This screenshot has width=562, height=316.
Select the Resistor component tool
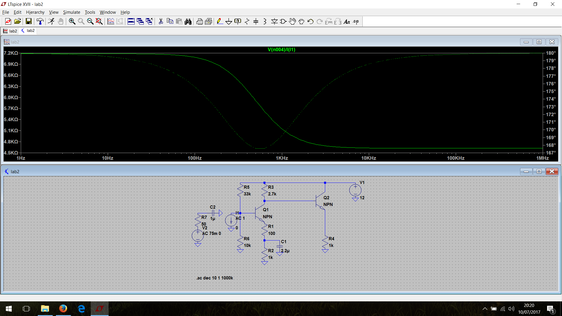pos(247,21)
